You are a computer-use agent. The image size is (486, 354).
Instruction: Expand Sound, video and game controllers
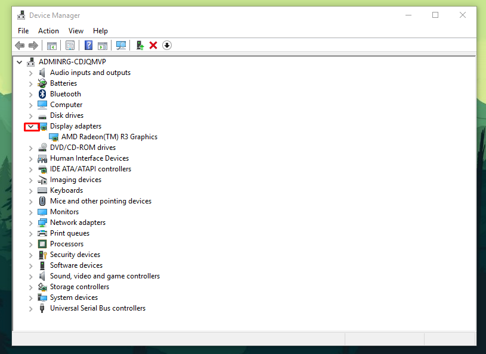30,277
